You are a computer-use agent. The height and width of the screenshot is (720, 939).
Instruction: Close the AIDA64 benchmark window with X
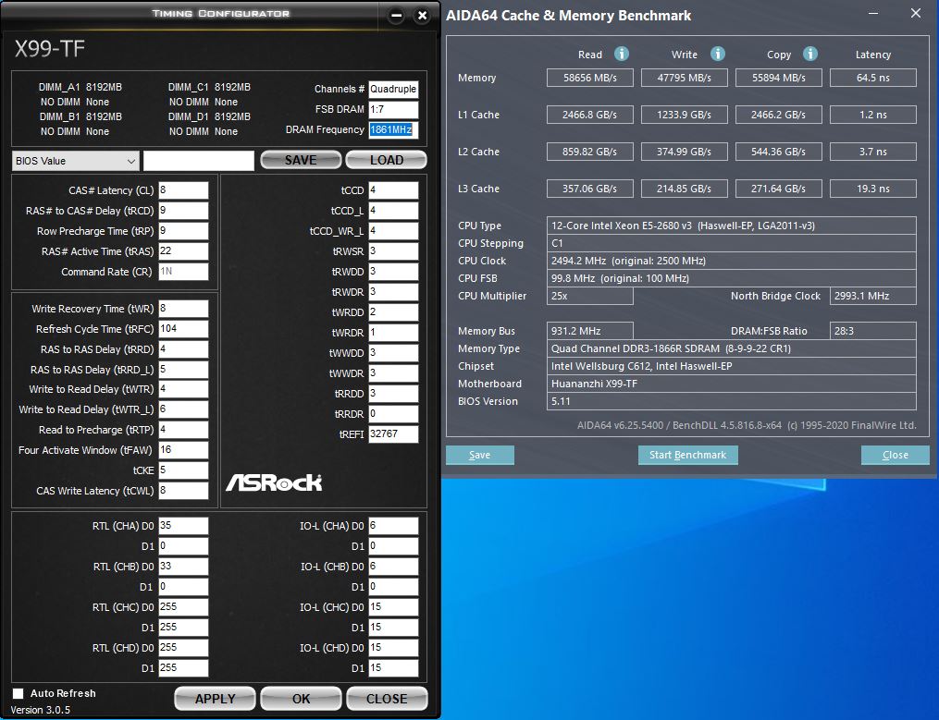(x=916, y=13)
